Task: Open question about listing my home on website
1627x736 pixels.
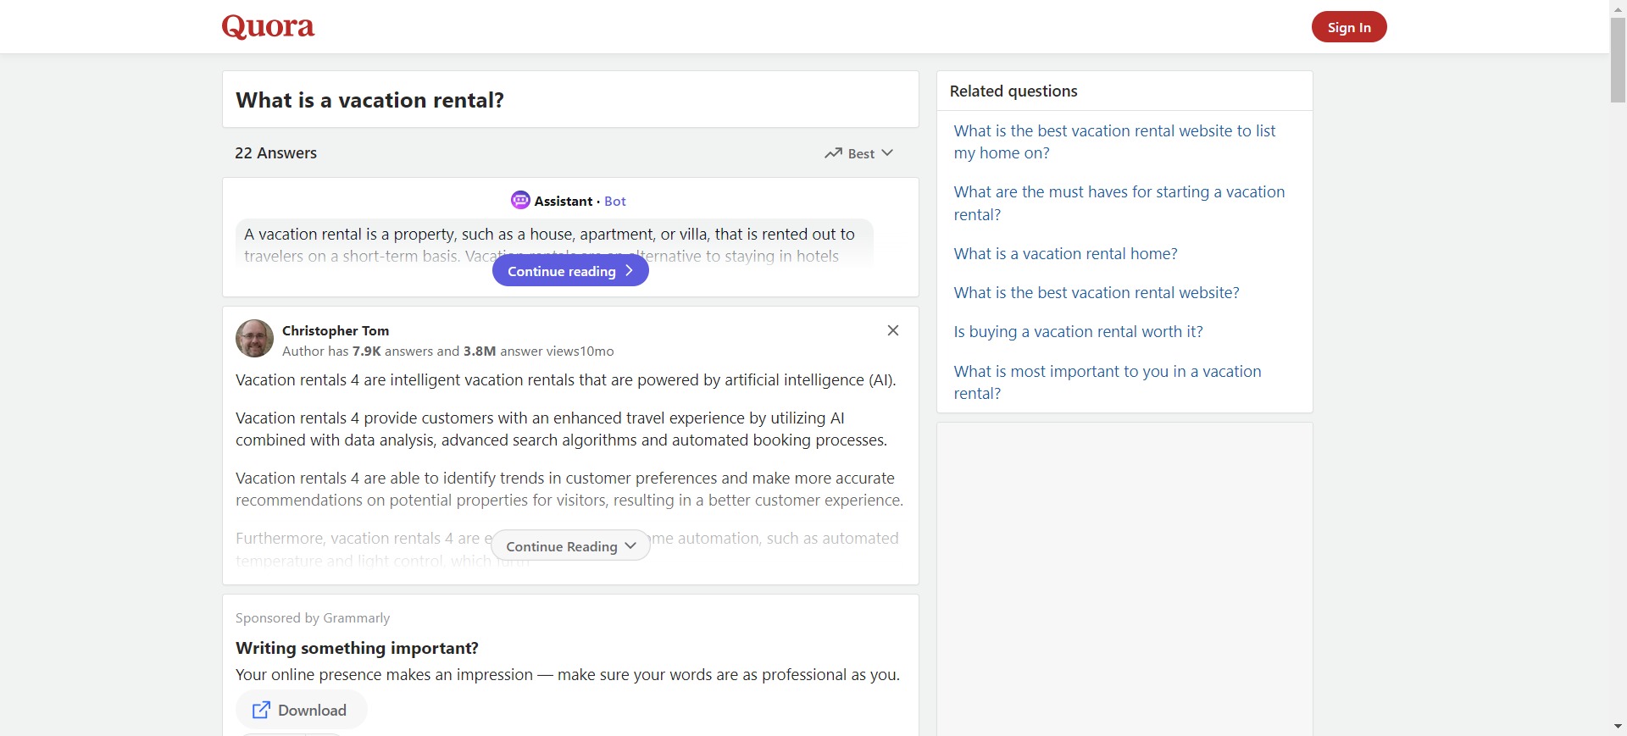Action: click(1113, 142)
